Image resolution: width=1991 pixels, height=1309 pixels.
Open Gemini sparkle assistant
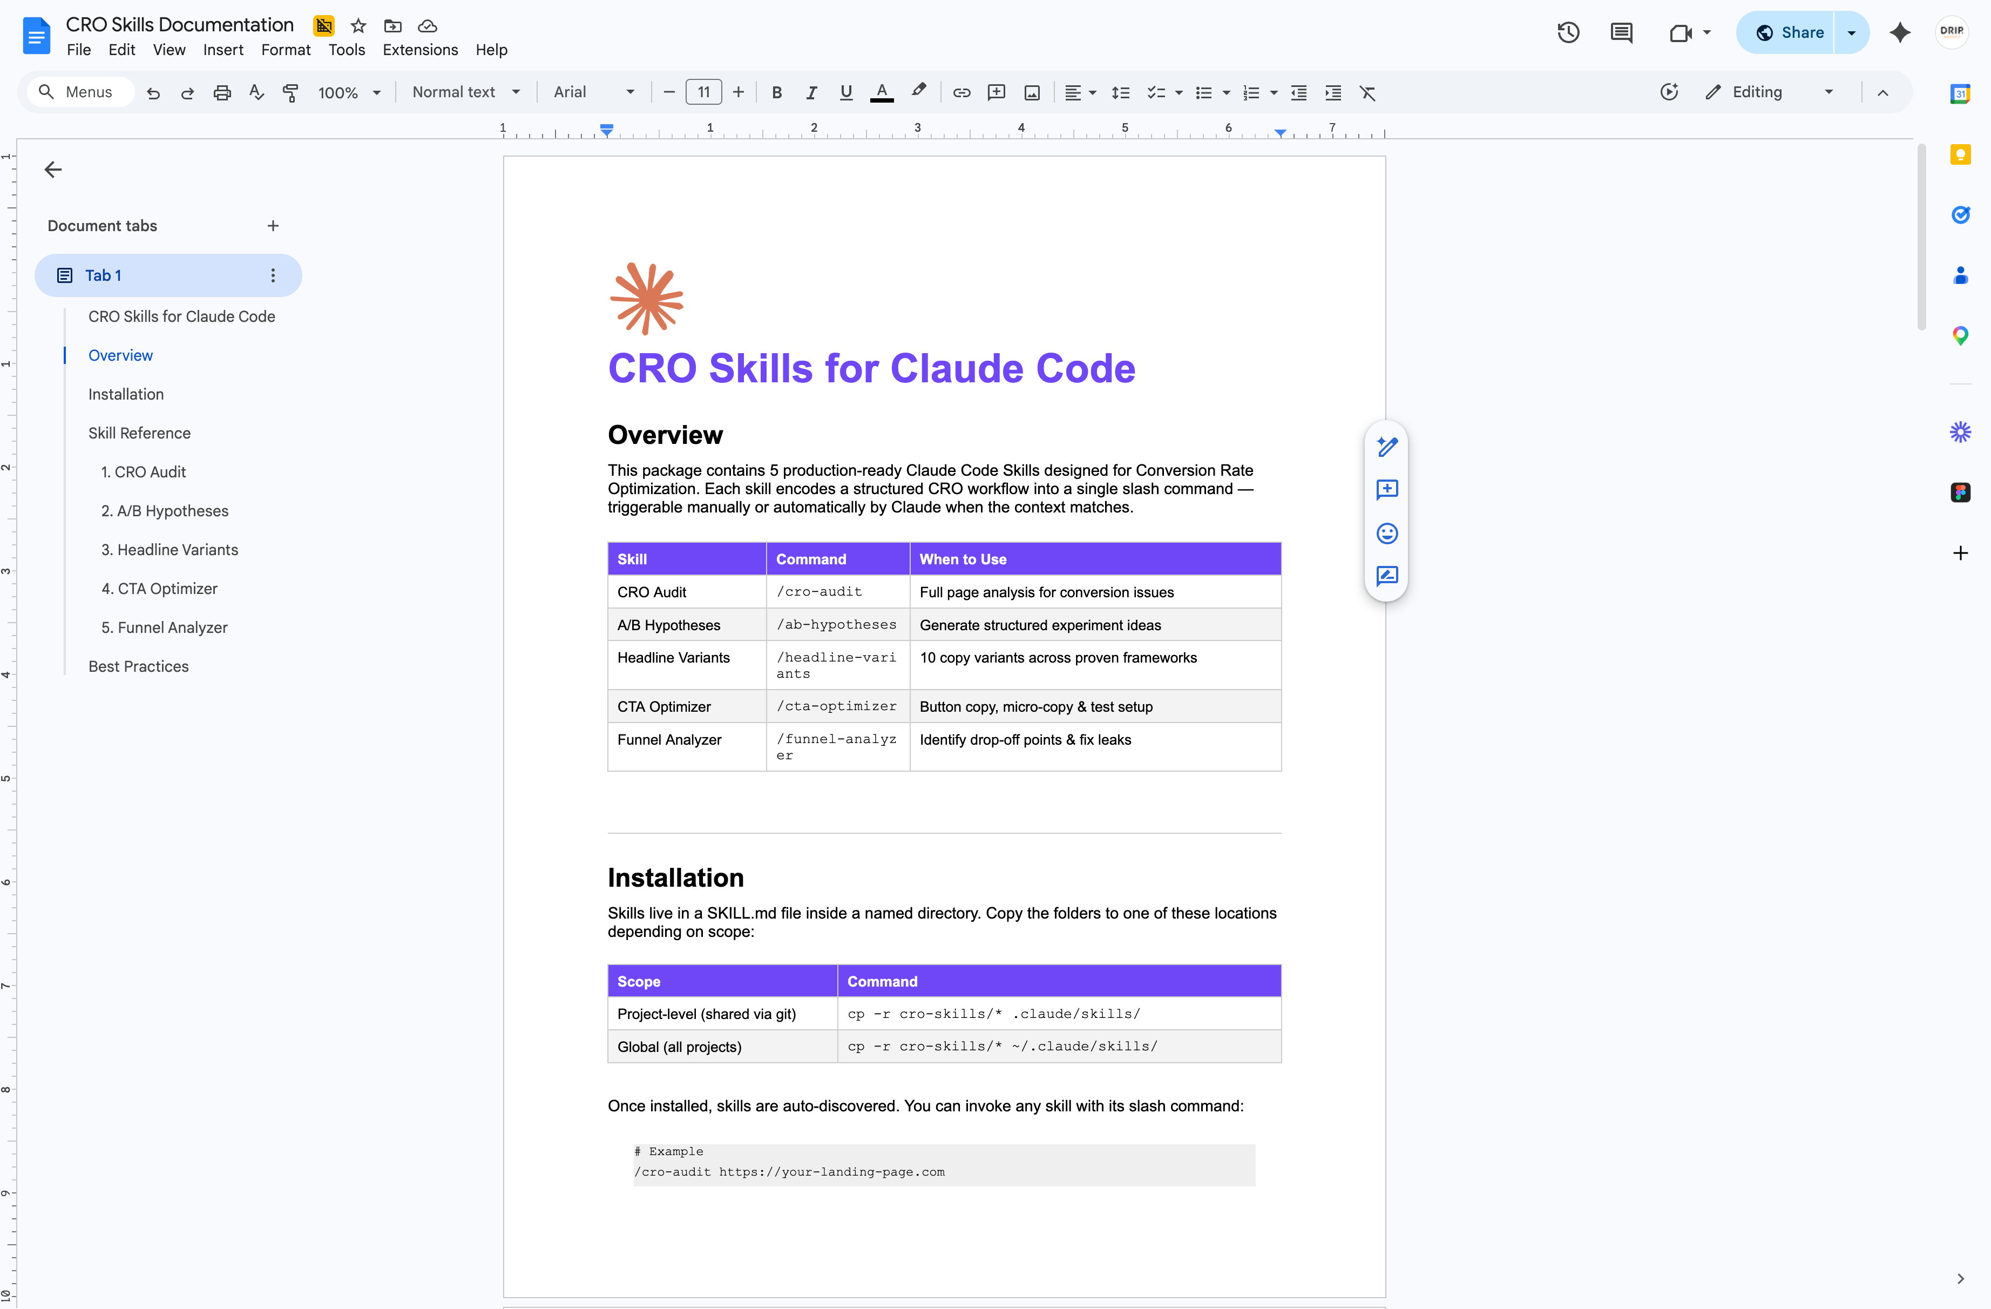pyautogui.click(x=1900, y=32)
